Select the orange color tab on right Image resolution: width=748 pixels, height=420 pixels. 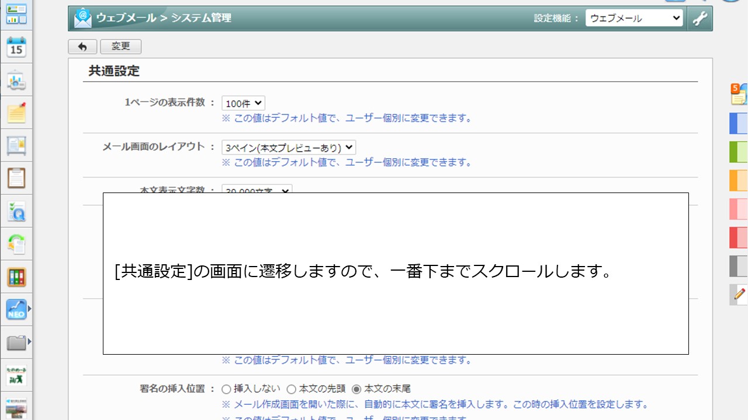click(x=739, y=180)
